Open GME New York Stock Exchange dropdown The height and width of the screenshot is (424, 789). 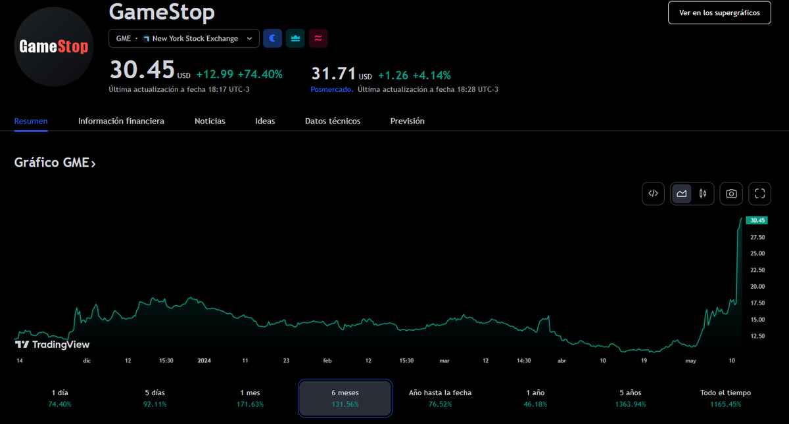(x=183, y=39)
